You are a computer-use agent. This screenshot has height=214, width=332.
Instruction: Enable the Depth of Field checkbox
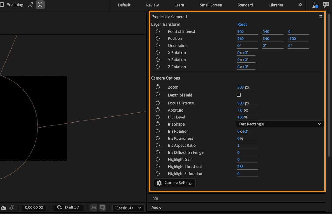238,95
